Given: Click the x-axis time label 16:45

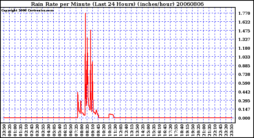Looking at the screenshot, I should click(165, 130).
